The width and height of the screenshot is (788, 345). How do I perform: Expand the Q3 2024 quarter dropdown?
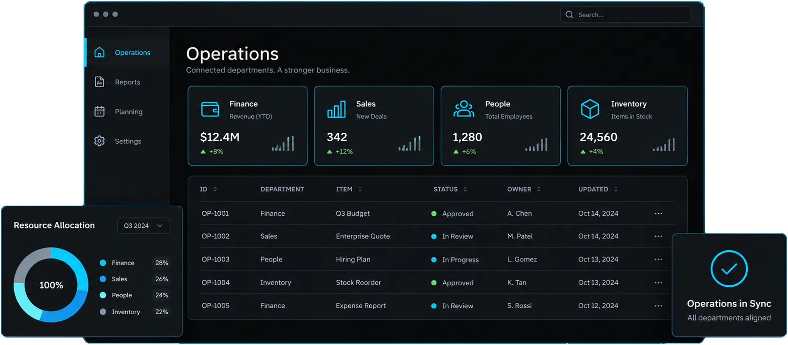[x=144, y=226]
